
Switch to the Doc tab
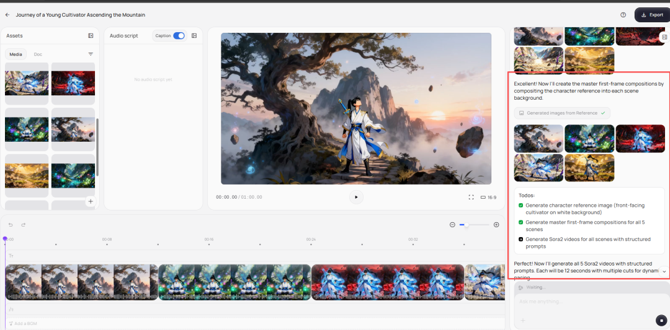(x=38, y=54)
